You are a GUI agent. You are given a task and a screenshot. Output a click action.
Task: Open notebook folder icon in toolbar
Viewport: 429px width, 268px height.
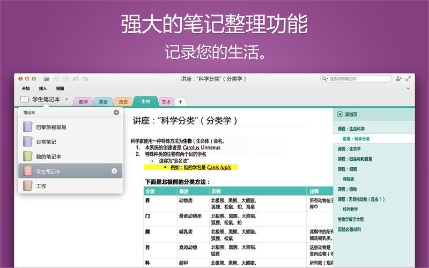47,79
